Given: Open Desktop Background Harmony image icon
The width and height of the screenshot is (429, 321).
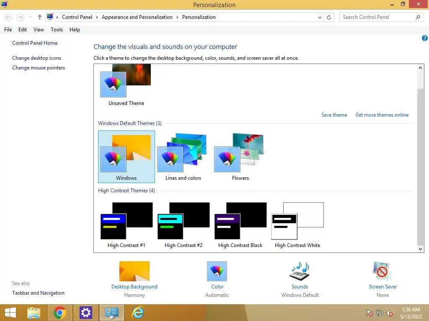Looking at the screenshot, I should click(x=134, y=271).
